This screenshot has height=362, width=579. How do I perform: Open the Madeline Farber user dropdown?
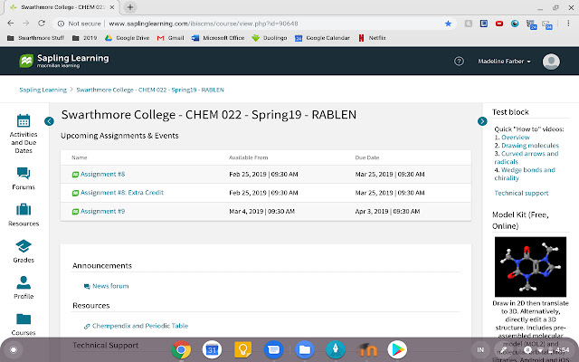pyautogui.click(x=504, y=62)
